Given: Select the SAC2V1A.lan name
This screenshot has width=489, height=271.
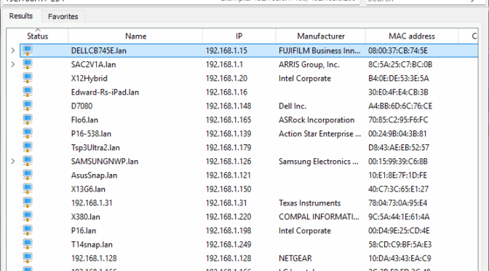Looking at the screenshot, I should tap(93, 64).
